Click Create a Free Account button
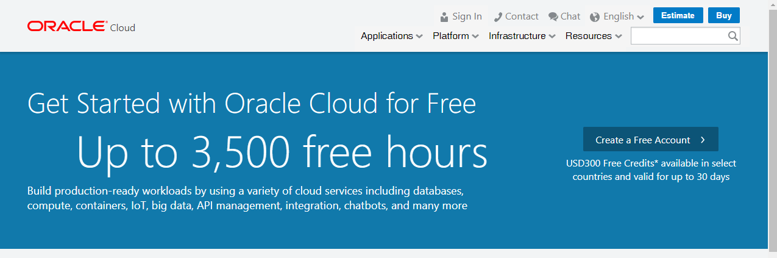 pos(651,139)
